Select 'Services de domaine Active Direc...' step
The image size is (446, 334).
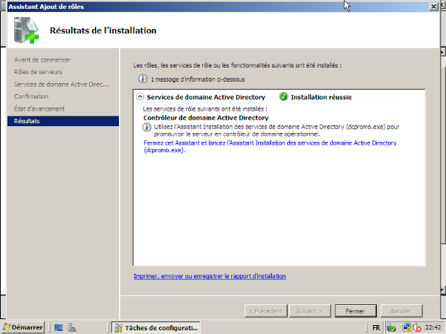point(62,85)
